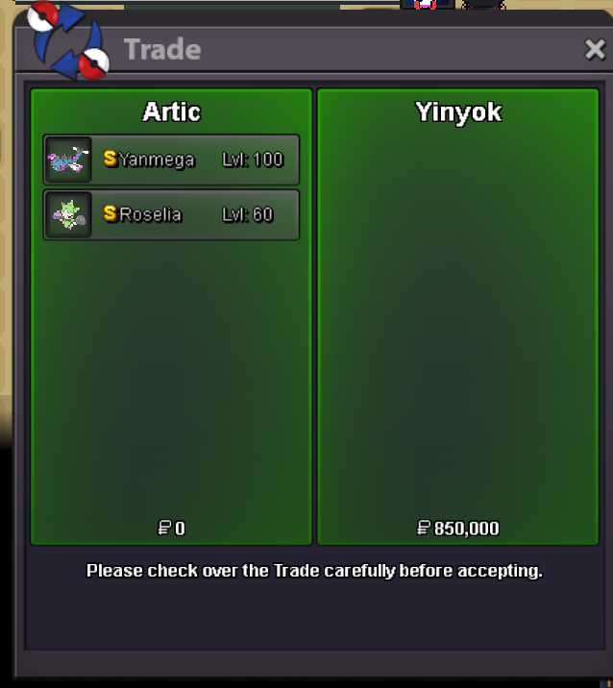Click the Pokedollar symbol beside 850,000
The height and width of the screenshot is (688, 613).
(x=424, y=528)
